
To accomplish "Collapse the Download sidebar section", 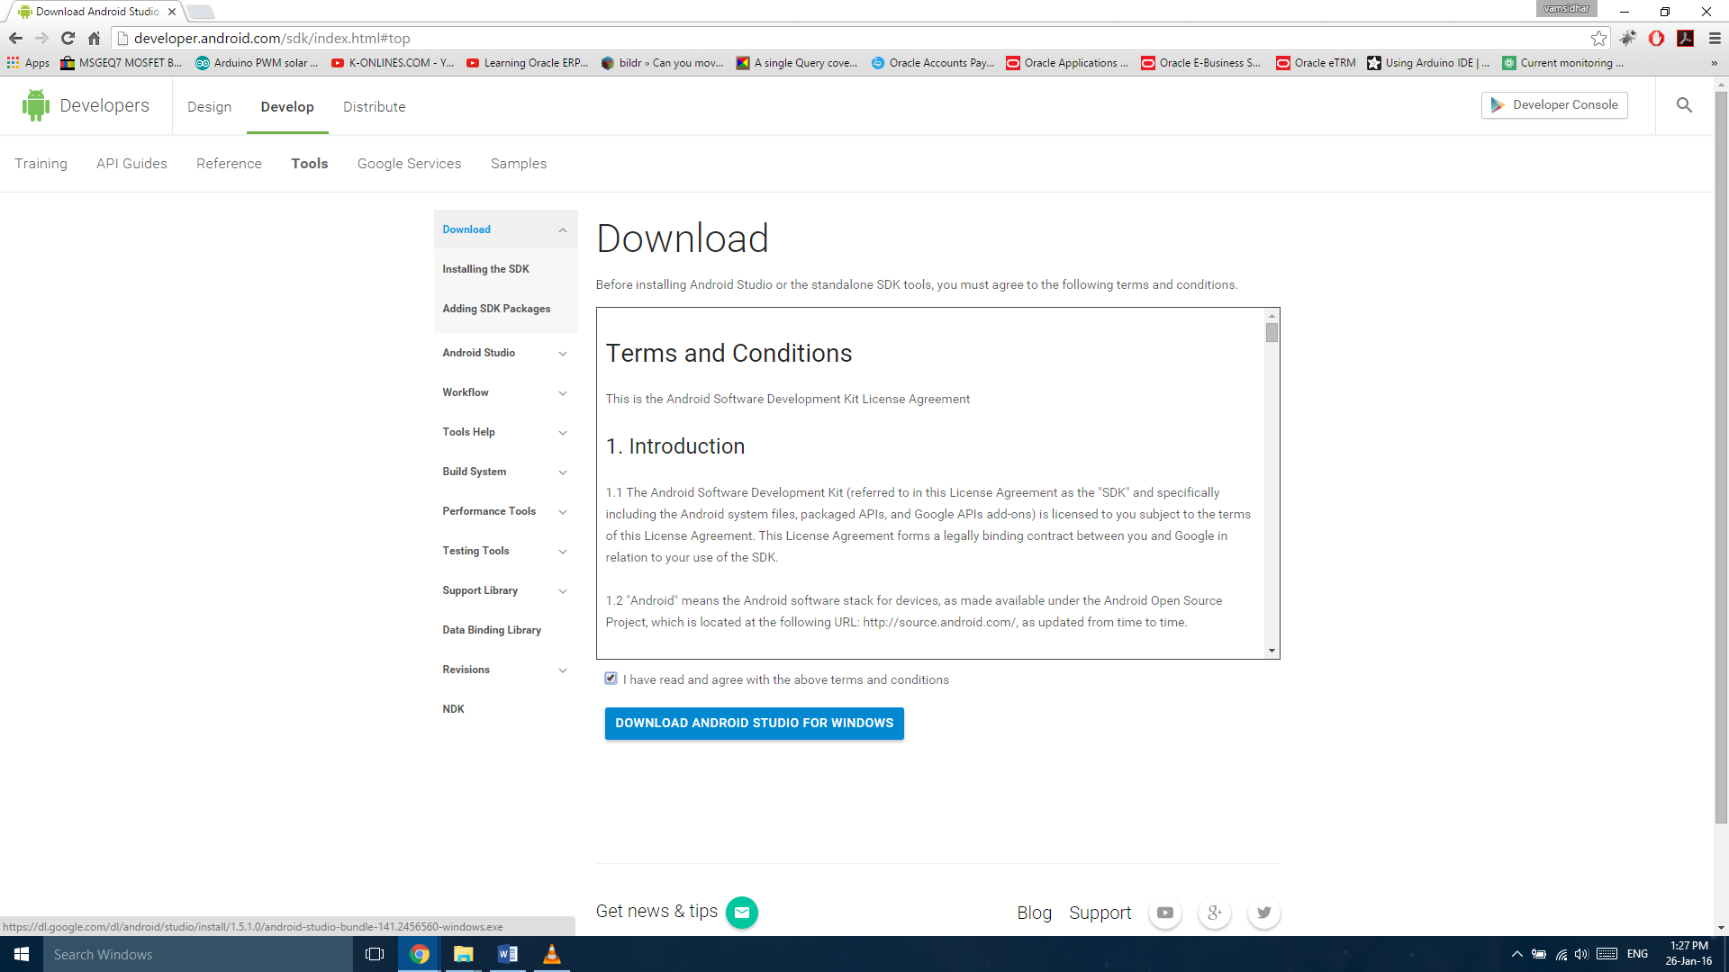I will pyautogui.click(x=563, y=230).
